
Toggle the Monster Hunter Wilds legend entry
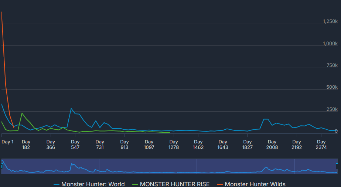click(x=251, y=184)
